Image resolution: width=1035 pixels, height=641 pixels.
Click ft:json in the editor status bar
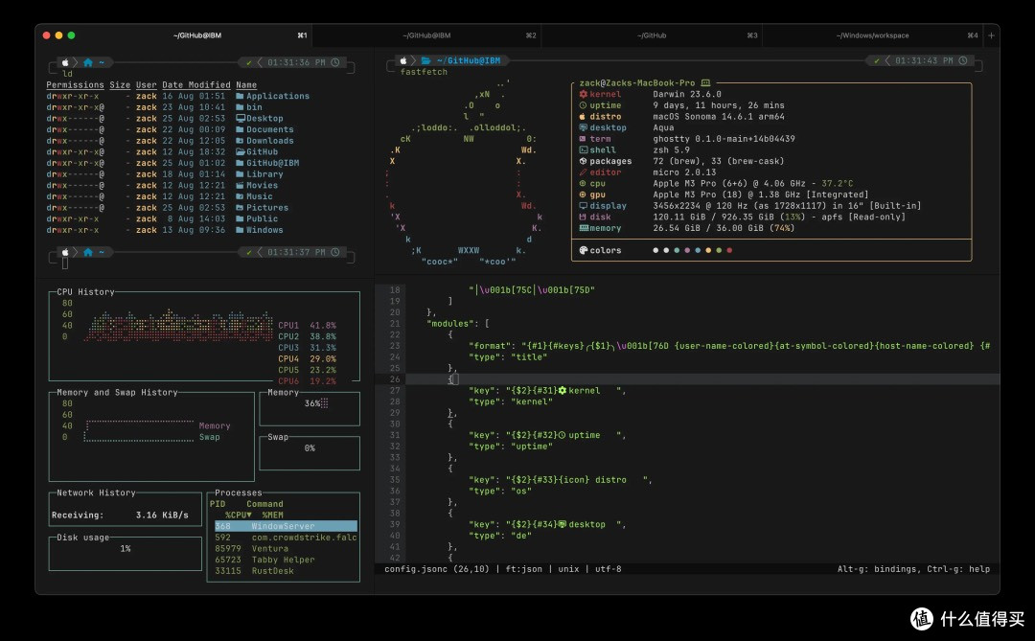[523, 569]
